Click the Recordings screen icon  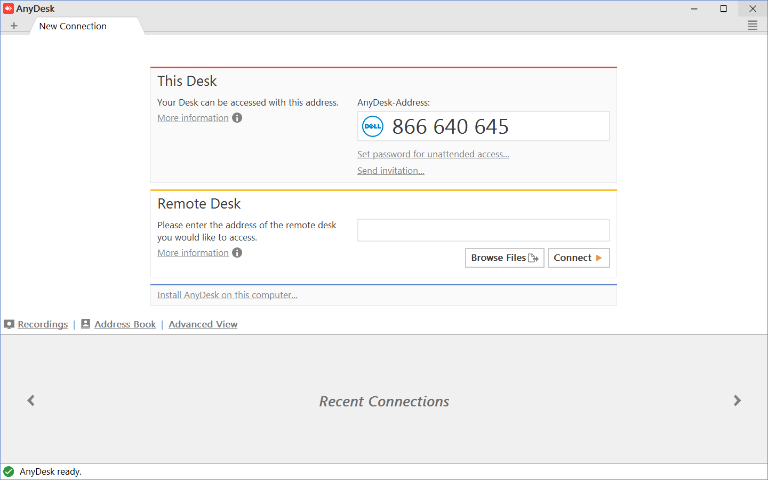pyautogui.click(x=9, y=324)
